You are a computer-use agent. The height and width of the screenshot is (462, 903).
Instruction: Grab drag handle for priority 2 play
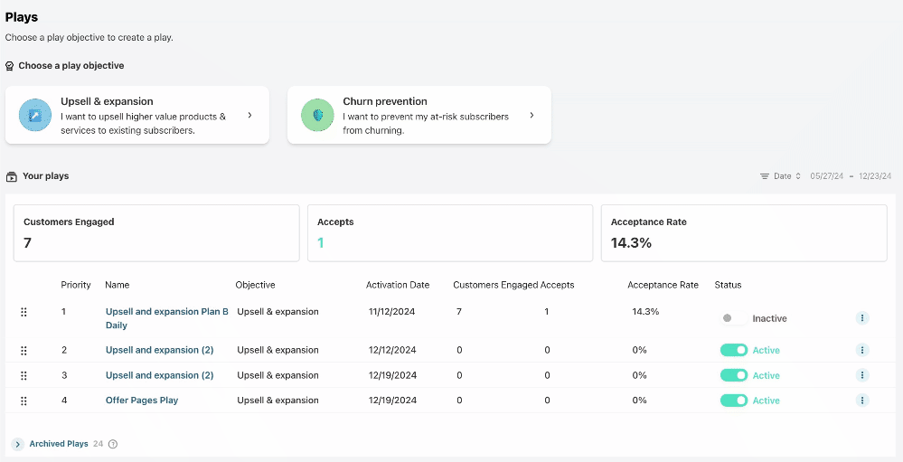tap(24, 350)
